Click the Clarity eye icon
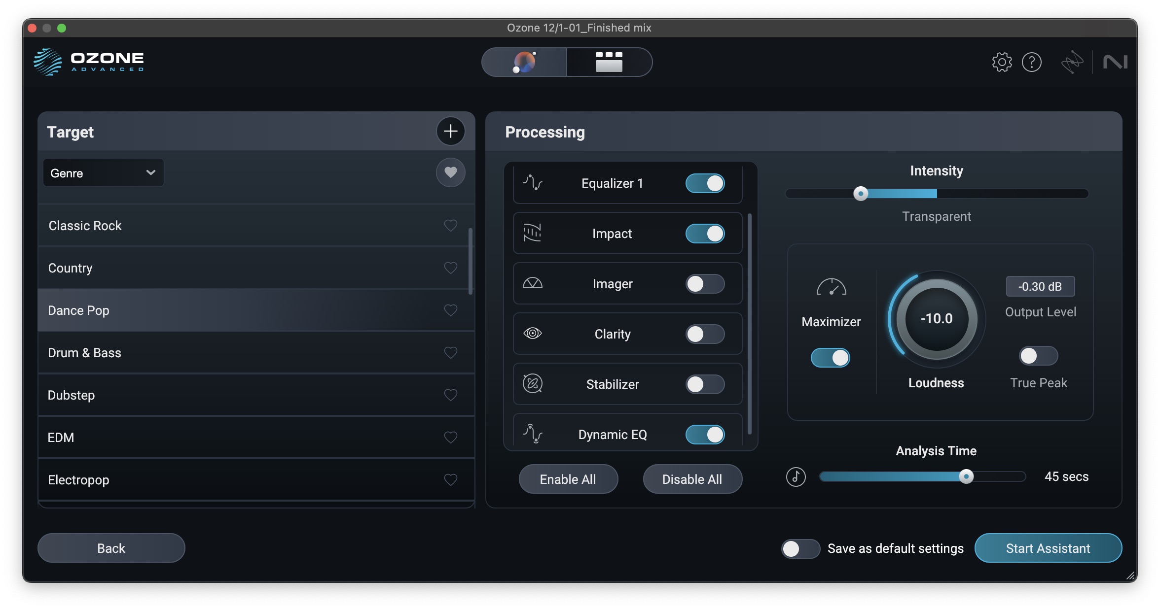The image size is (1160, 609). point(533,333)
